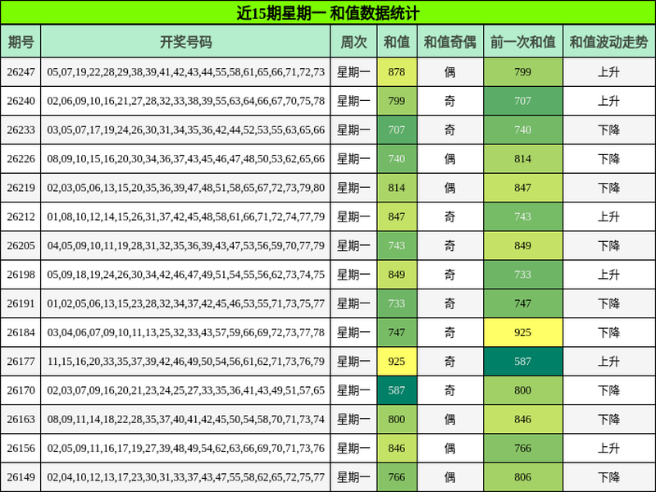Screen dimensions: 656x492
Task: Click sum value 800 in row 26163
Action: point(397,419)
